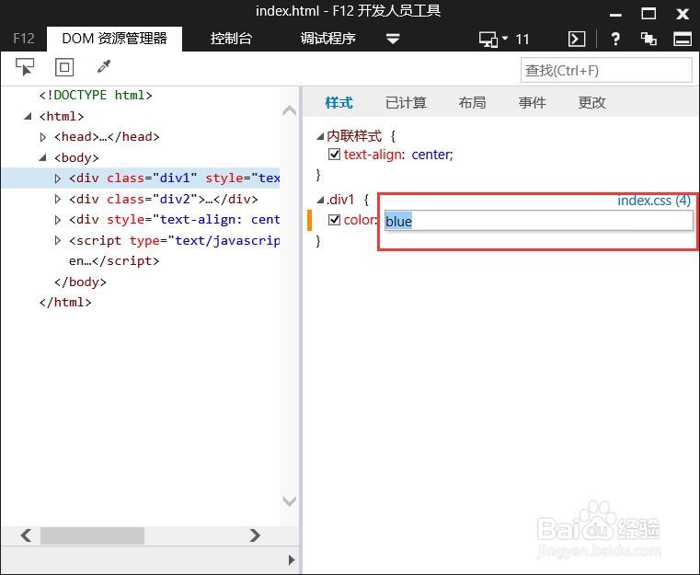The image size is (700, 575).
Task: Toggle the color property checkbox
Action: (334, 220)
